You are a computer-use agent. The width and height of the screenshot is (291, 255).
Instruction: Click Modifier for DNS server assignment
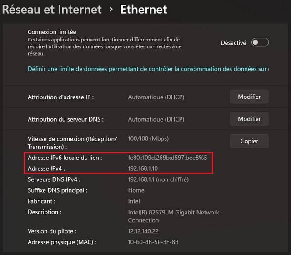pyautogui.click(x=249, y=119)
